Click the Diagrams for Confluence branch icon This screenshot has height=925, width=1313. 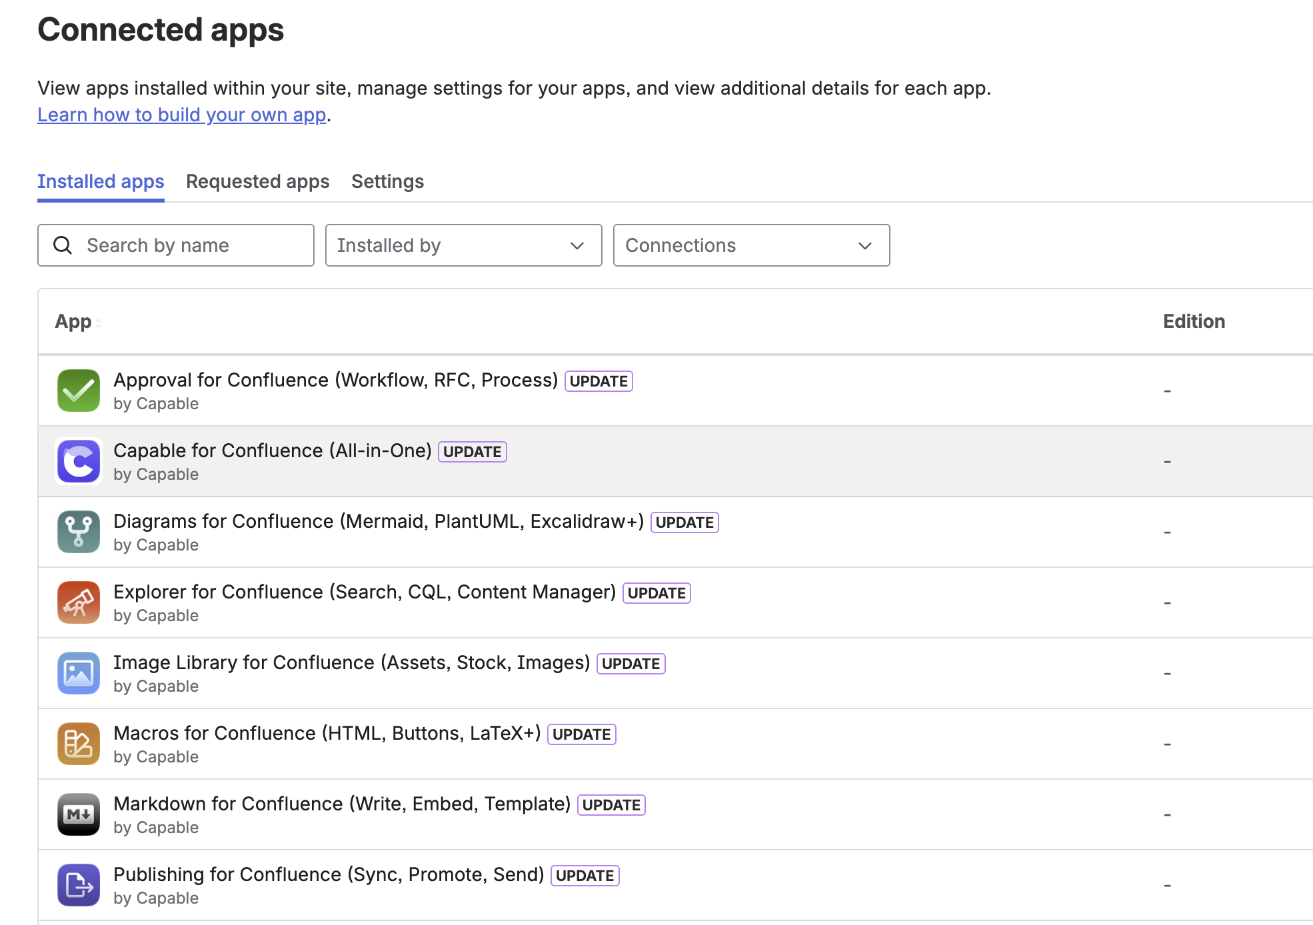tap(79, 532)
